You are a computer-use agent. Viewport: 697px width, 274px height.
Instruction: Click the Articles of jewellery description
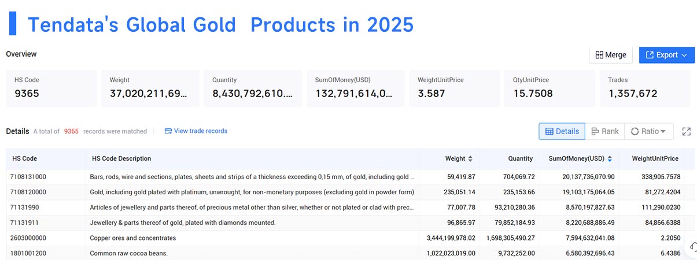(252, 208)
